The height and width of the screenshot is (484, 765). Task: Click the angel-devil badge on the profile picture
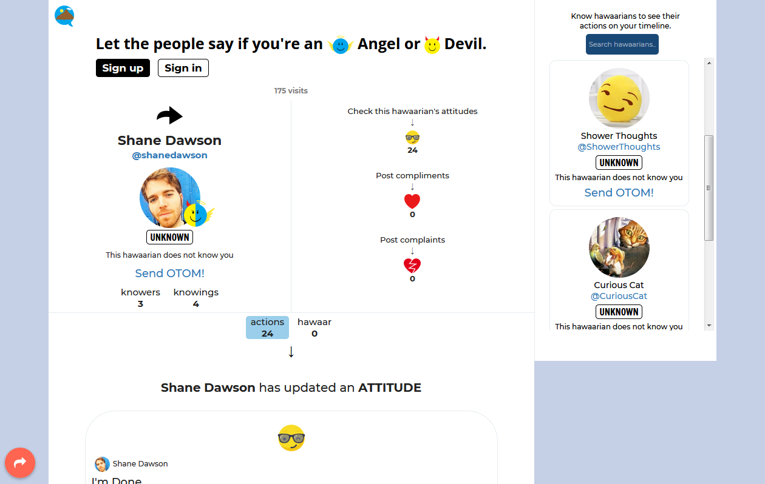[199, 213]
